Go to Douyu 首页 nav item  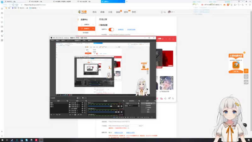tap(94, 12)
